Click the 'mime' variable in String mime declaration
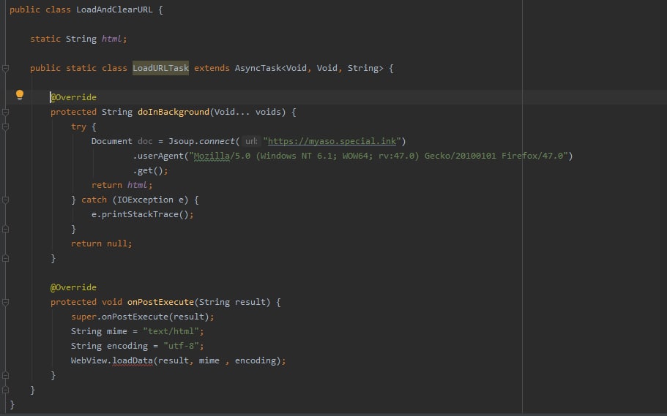 pyautogui.click(x=116, y=331)
